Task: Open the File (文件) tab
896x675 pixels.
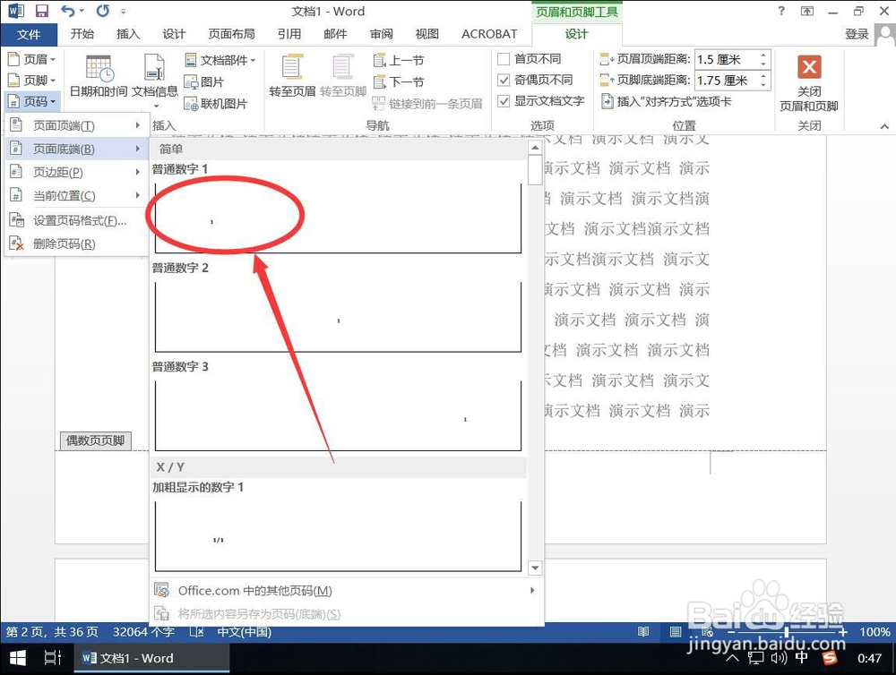Action: (29, 34)
